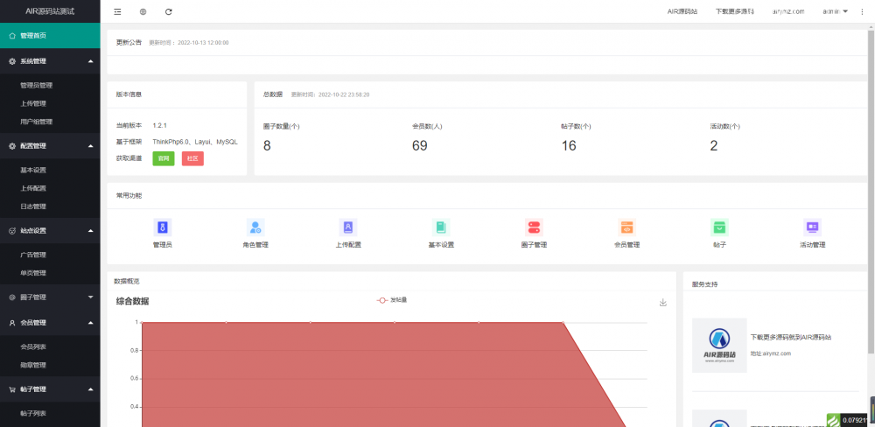Viewport: 875px width, 427px height.
Task: Expand the 圈子管理 menu arrow
Action: click(x=91, y=297)
